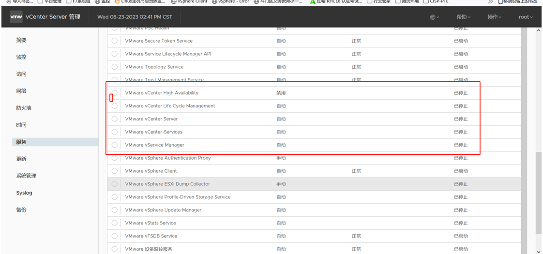Click the VMware vCenter Server service name
The image size is (543, 254).
coord(151,119)
